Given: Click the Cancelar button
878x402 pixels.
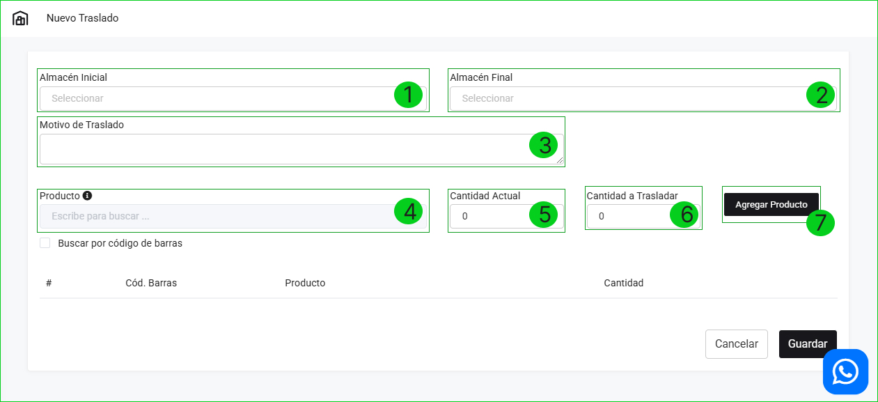Looking at the screenshot, I should tap(736, 344).
